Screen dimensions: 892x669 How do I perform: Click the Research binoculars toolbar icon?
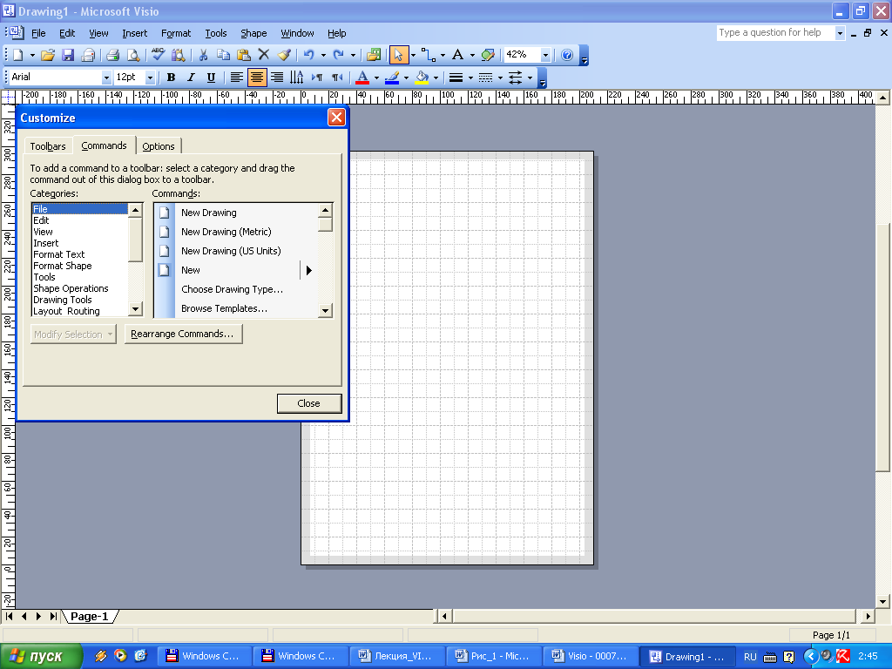point(179,55)
